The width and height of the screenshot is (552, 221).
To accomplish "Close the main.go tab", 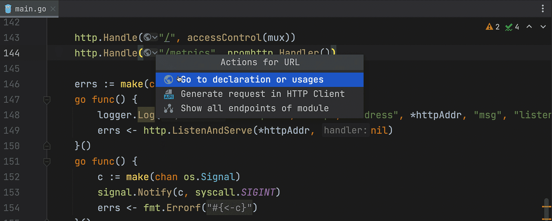I will pos(53,9).
